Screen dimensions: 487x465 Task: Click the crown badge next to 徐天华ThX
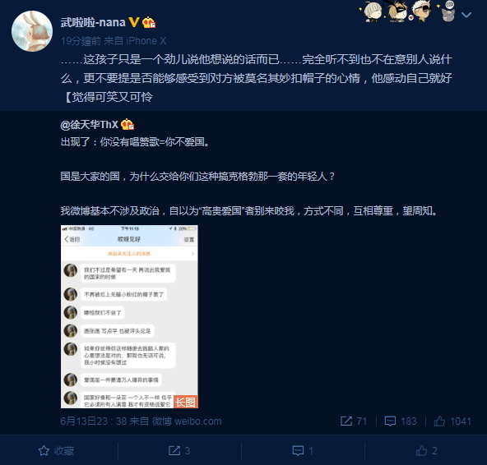[x=128, y=124]
